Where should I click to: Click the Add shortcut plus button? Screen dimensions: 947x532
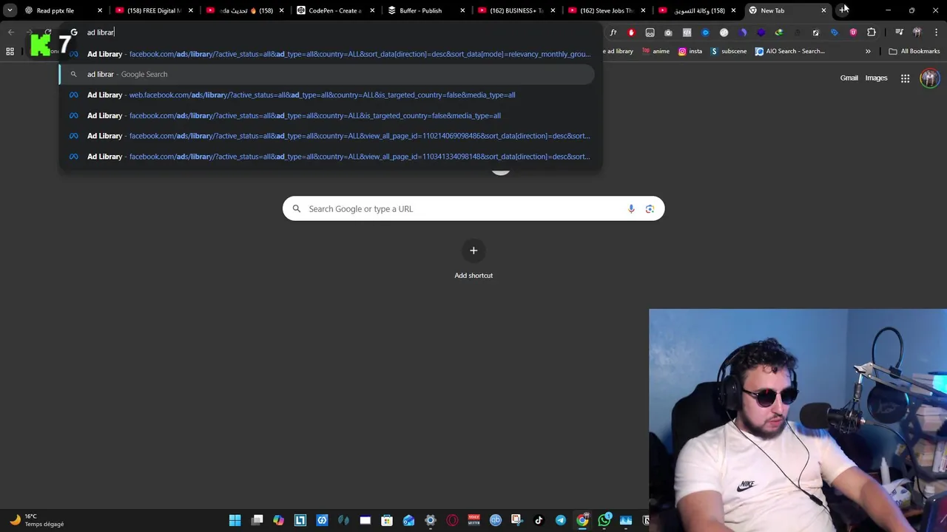tap(473, 250)
